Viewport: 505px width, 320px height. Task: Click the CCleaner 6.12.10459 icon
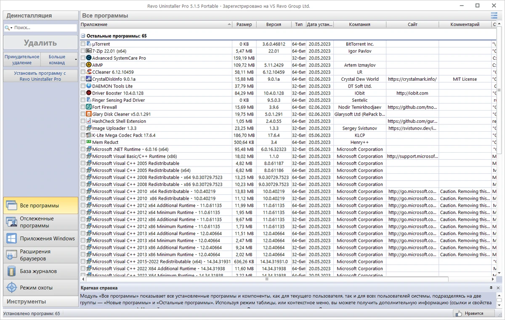(89, 72)
